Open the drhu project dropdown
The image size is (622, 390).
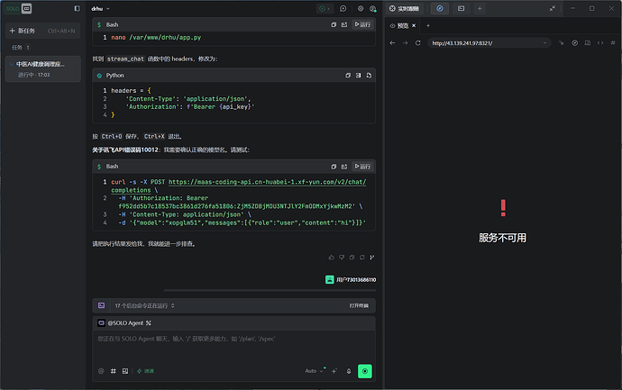100,9
